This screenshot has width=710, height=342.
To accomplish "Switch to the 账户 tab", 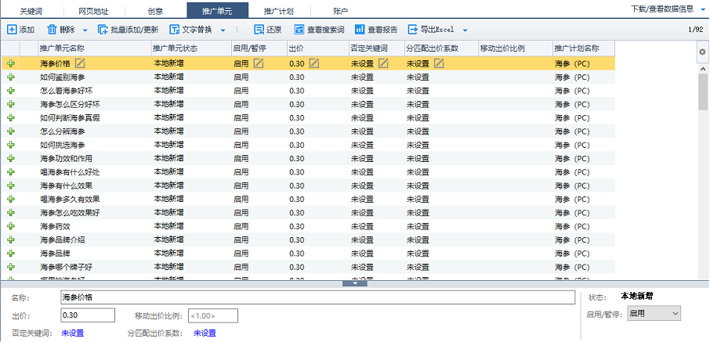I will coord(340,11).
